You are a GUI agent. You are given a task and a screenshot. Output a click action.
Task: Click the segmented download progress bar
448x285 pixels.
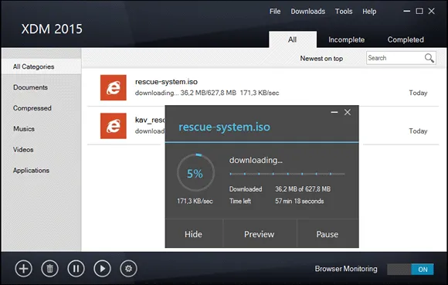tap(287, 174)
